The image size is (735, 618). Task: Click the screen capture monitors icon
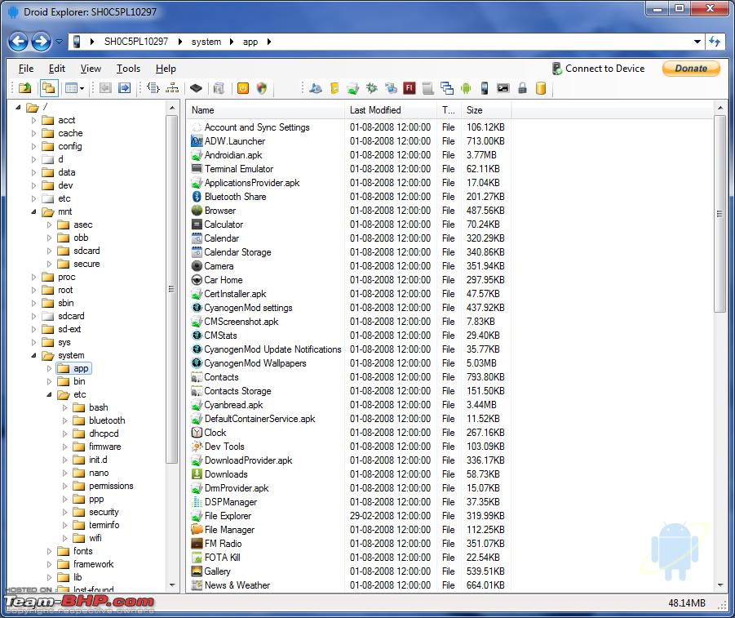point(391,87)
